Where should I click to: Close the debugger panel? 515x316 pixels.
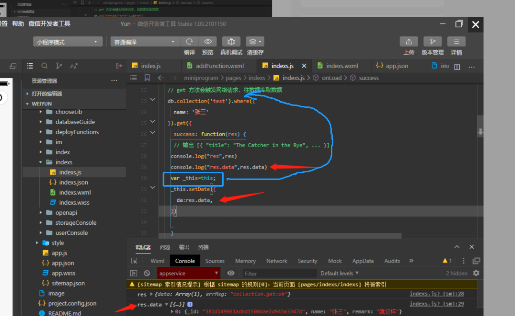(472, 247)
